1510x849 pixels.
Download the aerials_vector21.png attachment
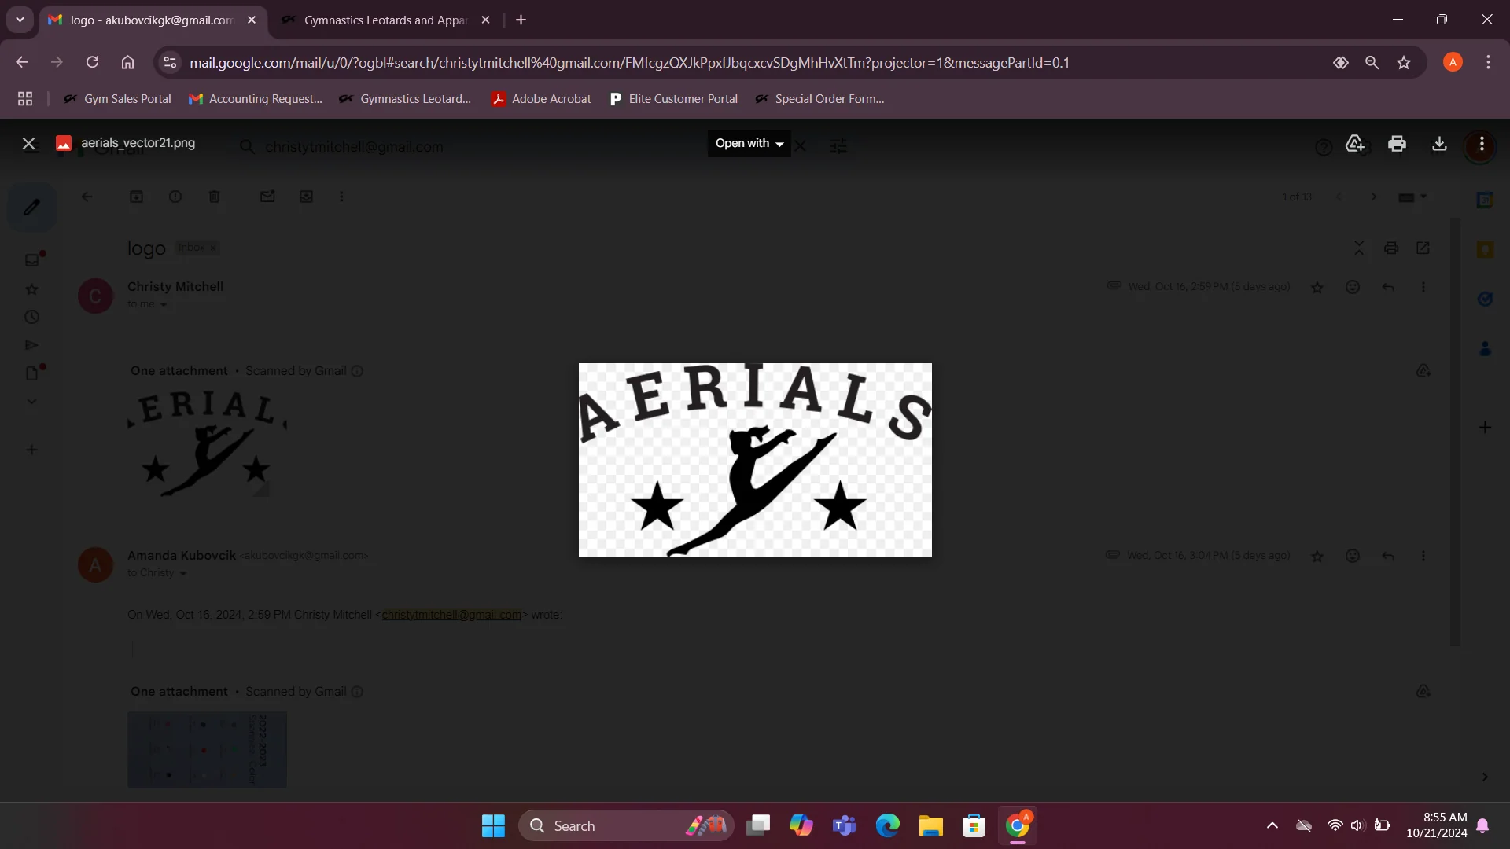pos(1439,144)
